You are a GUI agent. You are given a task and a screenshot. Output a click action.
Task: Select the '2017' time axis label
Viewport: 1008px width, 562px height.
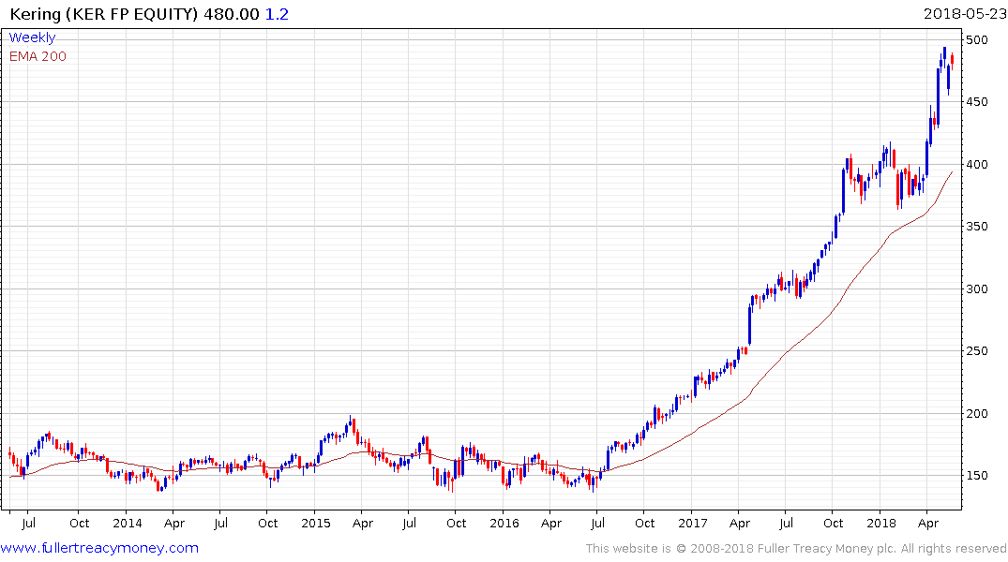pyautogui.click(x=692, y=523)
